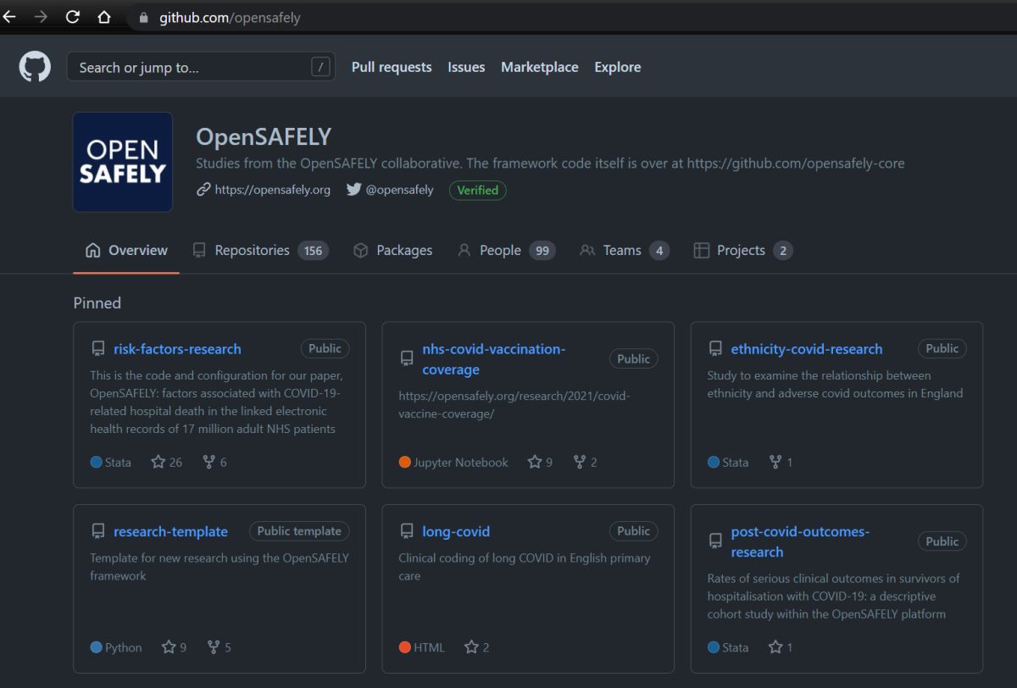Click the GitHub Octocat logo

[35, 67]
